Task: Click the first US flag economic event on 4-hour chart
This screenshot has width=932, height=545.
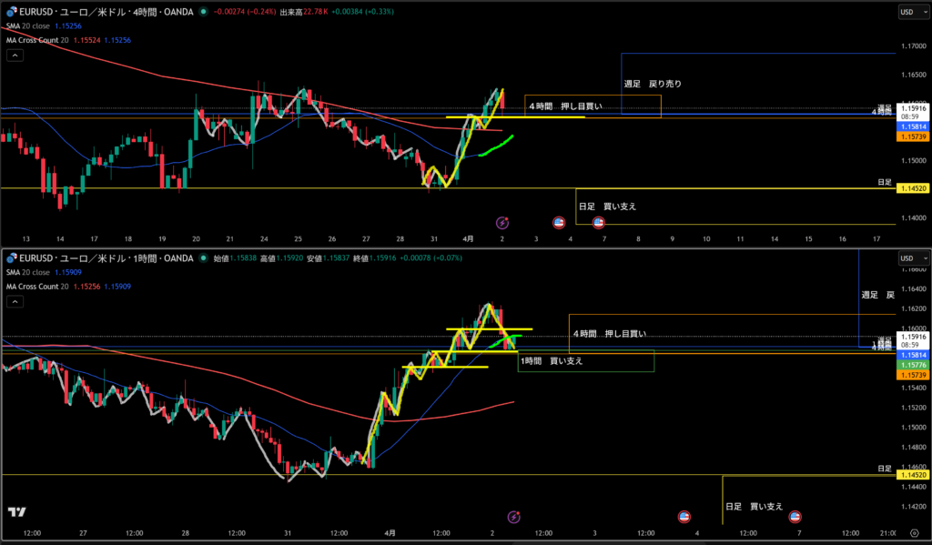Action: (x=561, y=222)
